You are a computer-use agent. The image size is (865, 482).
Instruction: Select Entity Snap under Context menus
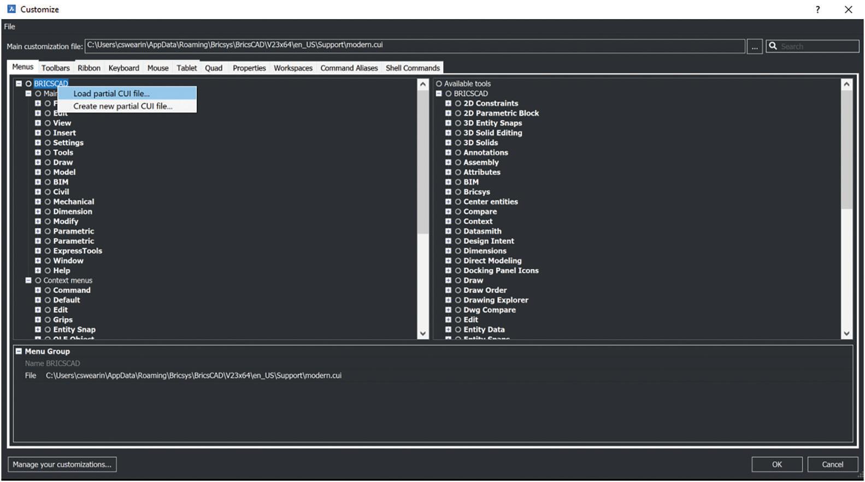(74, 329)
